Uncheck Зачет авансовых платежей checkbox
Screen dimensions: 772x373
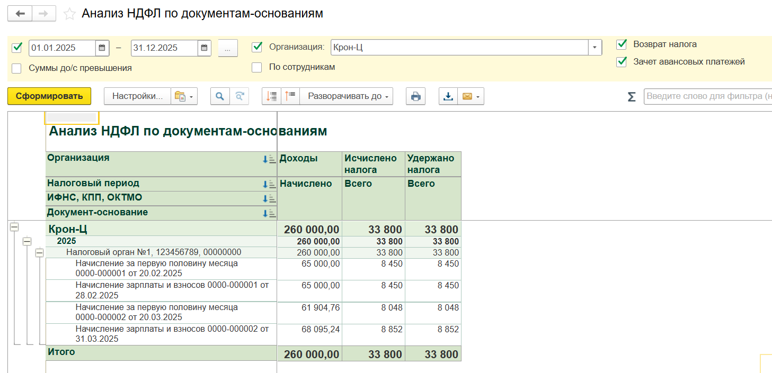pos(622,62)
